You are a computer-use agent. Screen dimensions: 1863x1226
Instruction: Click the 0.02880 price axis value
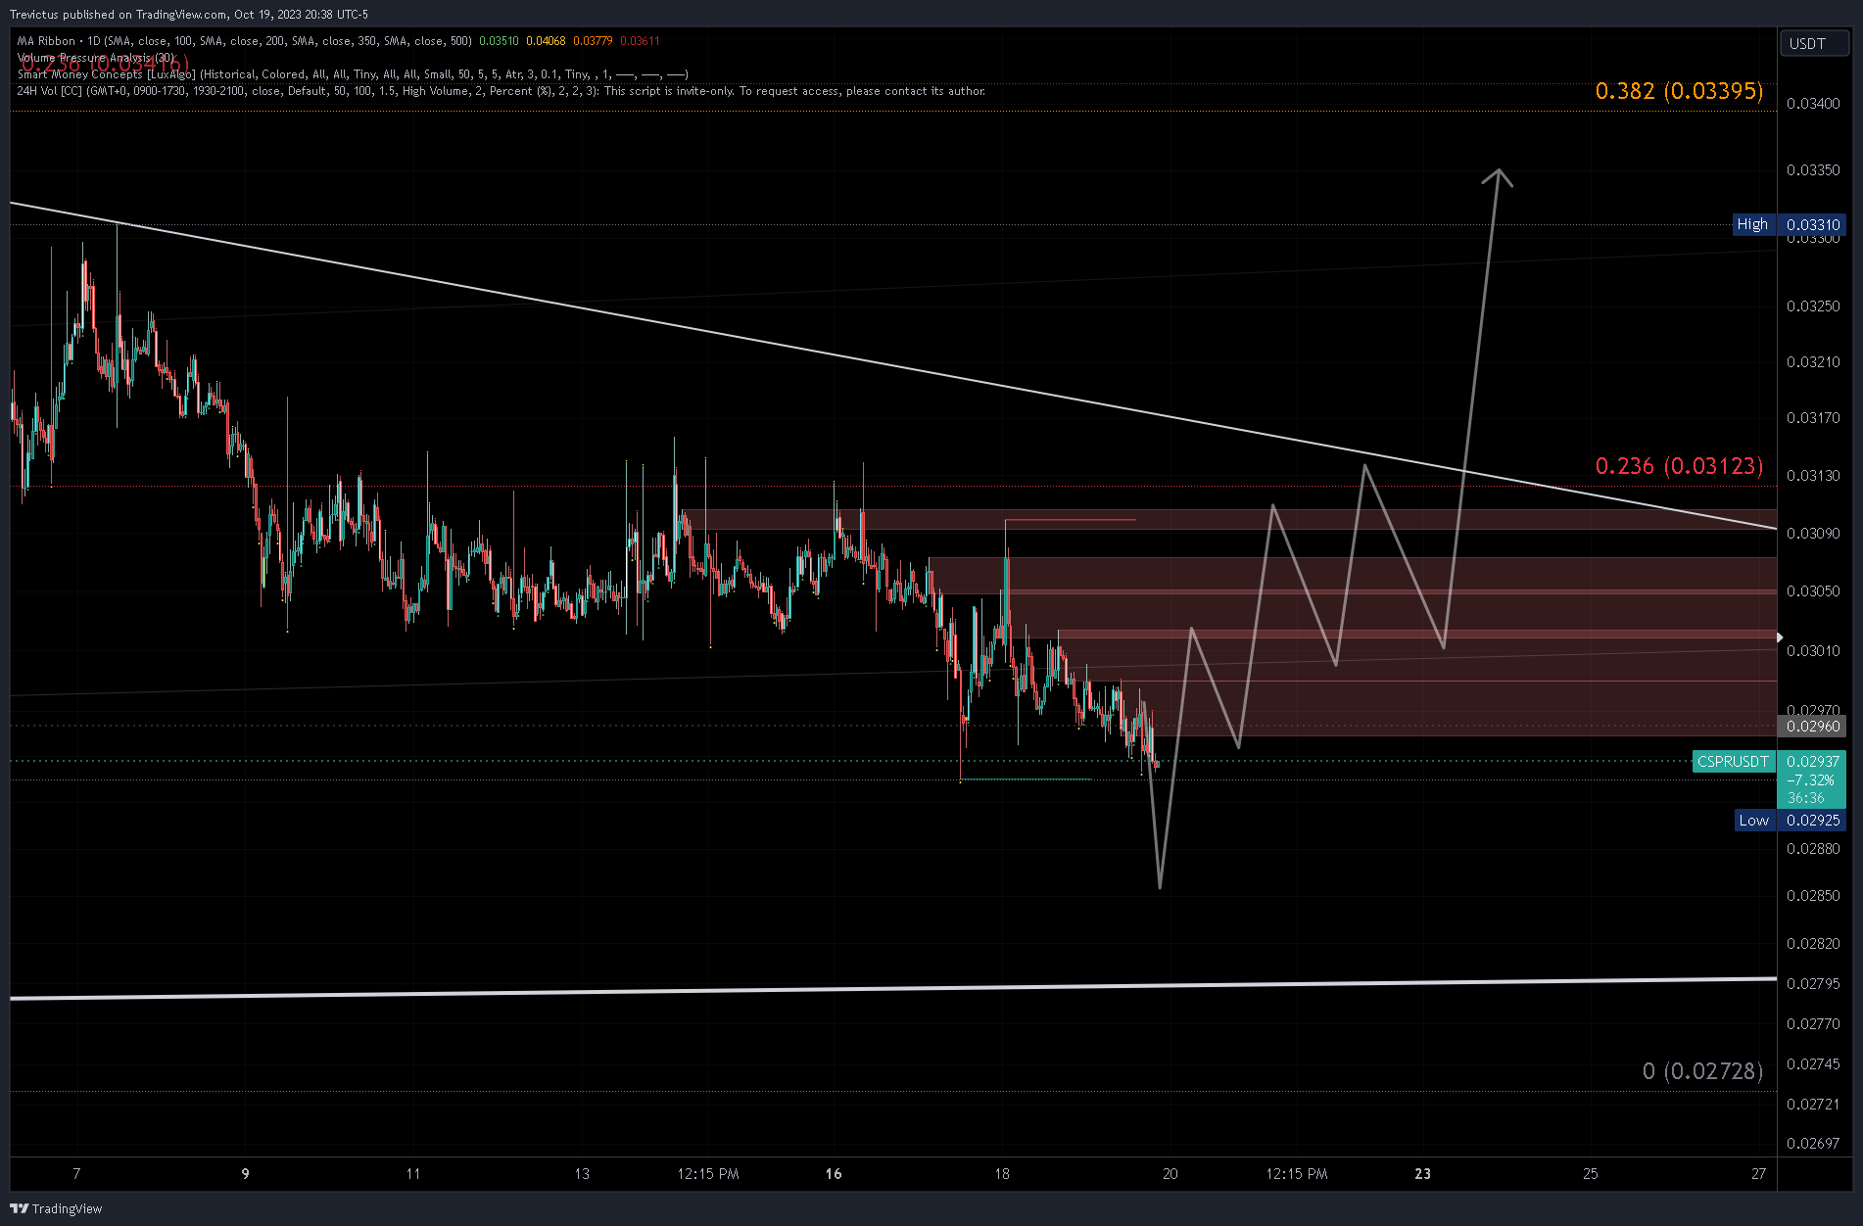[x=1813, y=849]
